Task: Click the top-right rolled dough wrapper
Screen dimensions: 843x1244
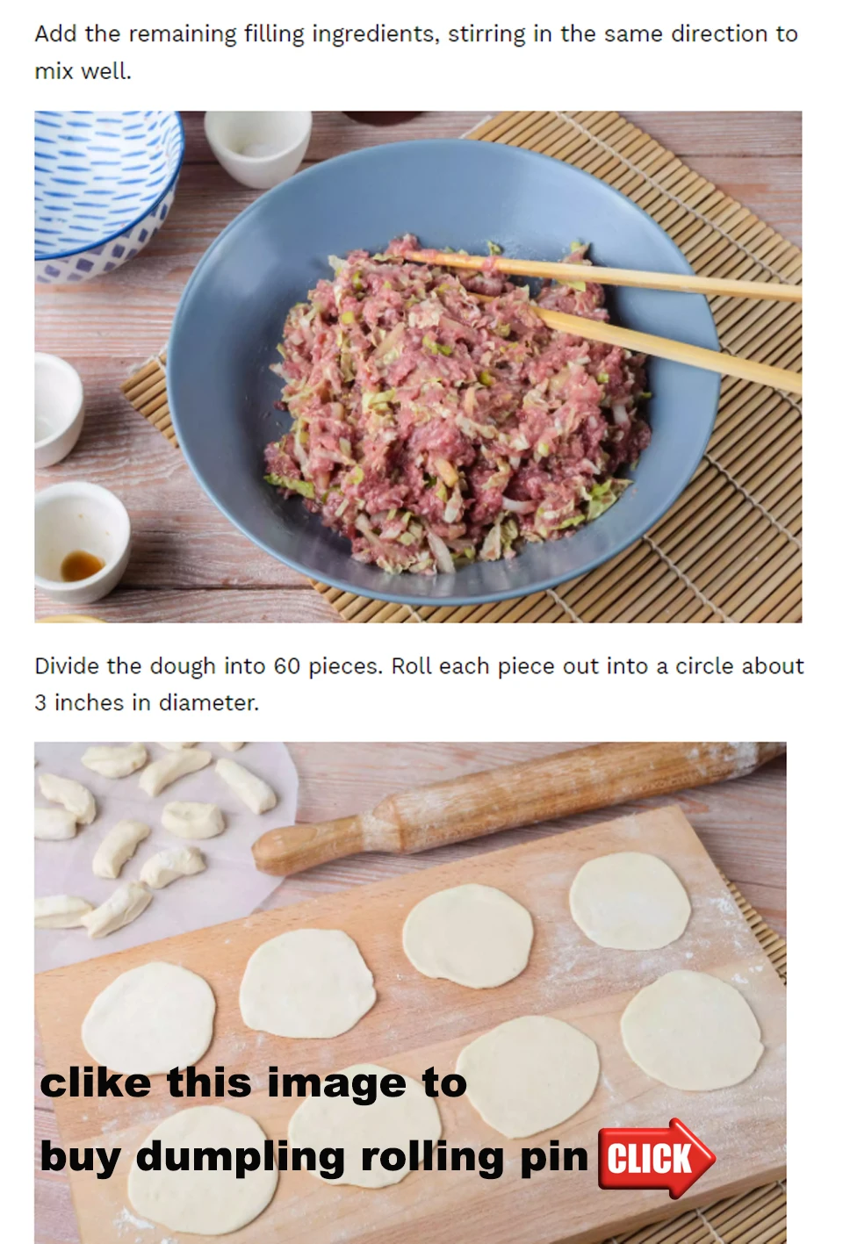Action: point(629,901)
